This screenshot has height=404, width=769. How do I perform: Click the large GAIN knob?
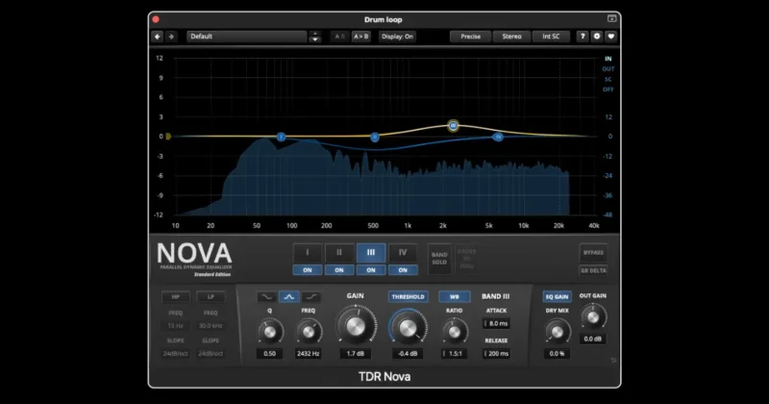356,326
